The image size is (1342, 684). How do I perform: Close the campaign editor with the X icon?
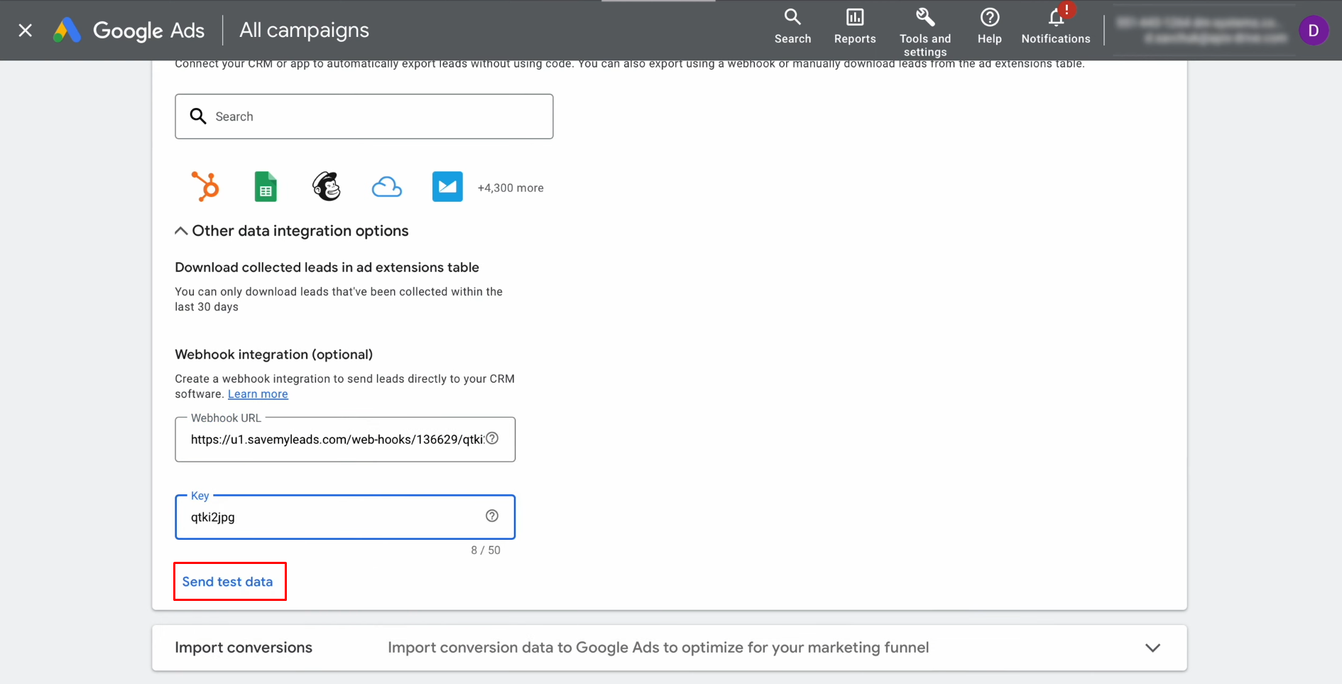pos(26,30)
